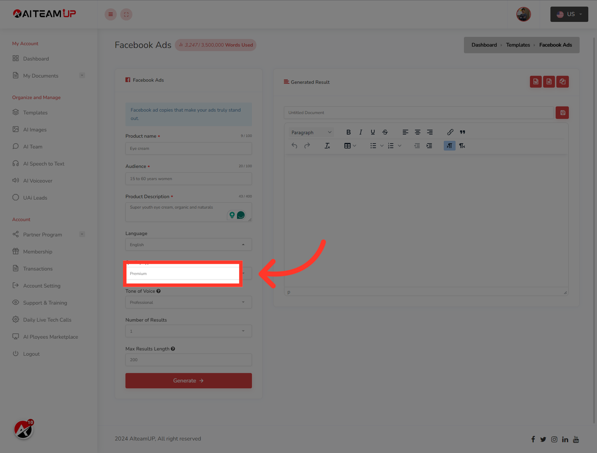Insert a link using the chain icon
The width and height of the screenshot is (597, 453).
tap(450, 132)
